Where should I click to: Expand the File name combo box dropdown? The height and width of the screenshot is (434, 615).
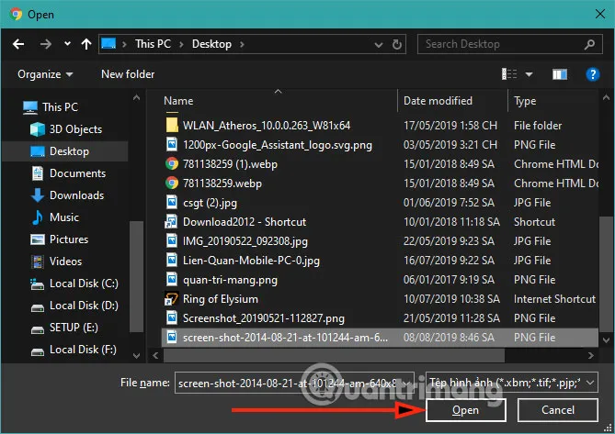pos(412,382)
